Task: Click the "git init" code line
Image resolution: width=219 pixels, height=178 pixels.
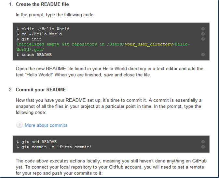Action: 32,39
